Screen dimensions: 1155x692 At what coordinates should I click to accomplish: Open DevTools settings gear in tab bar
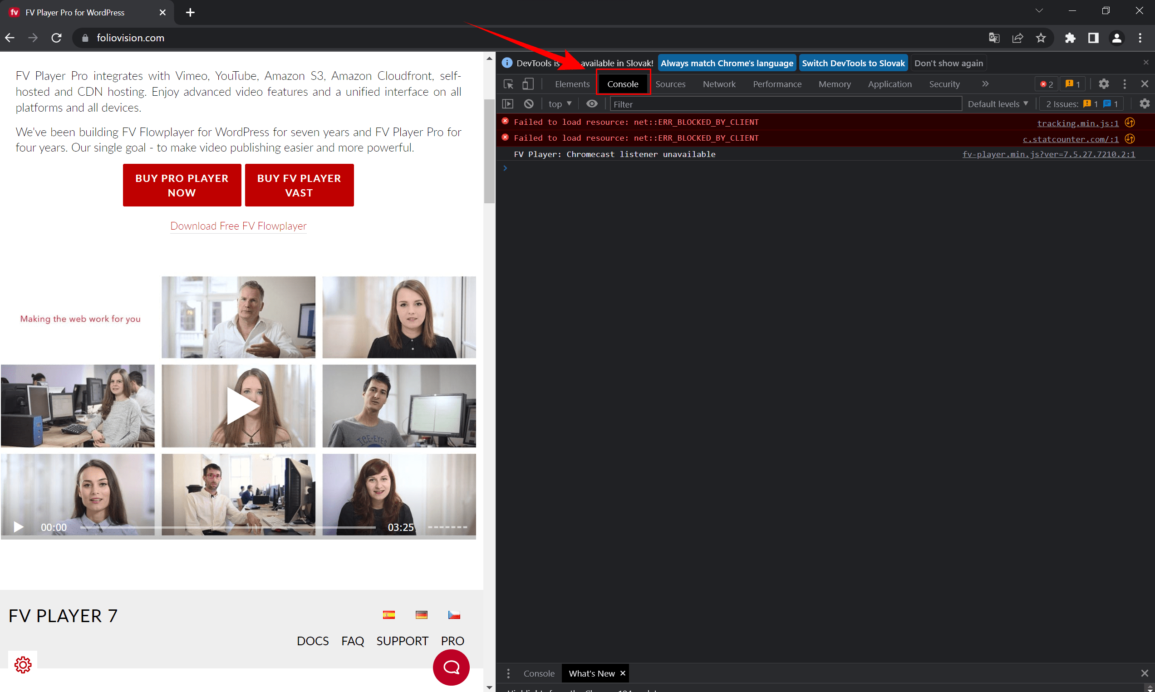click(1103, 84)
